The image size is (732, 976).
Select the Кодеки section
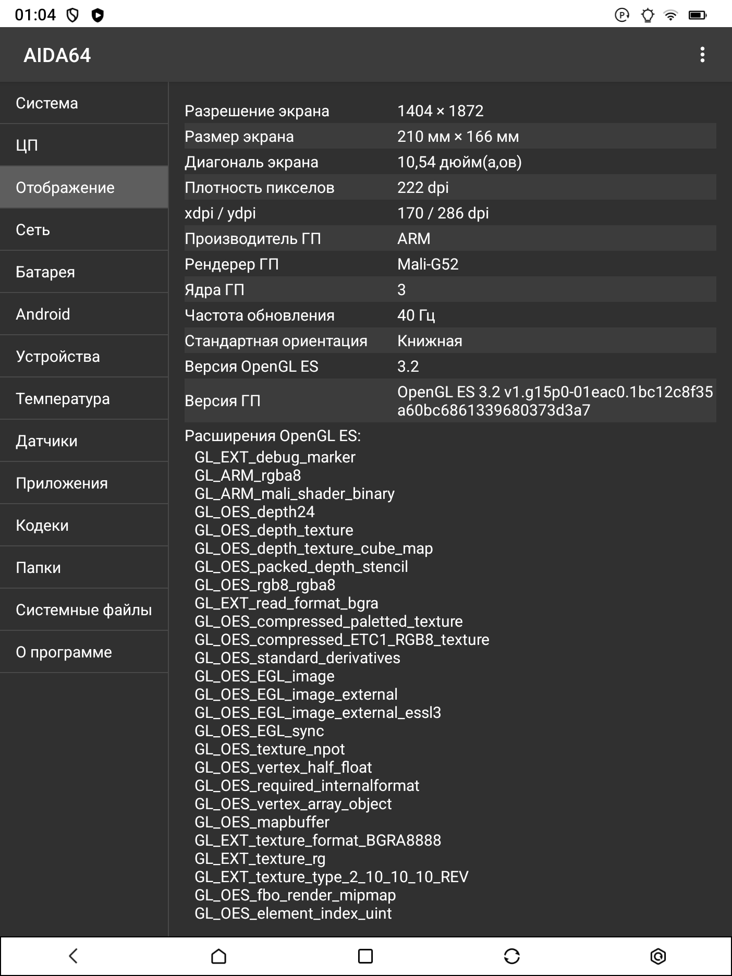click(x=84, y=526)
